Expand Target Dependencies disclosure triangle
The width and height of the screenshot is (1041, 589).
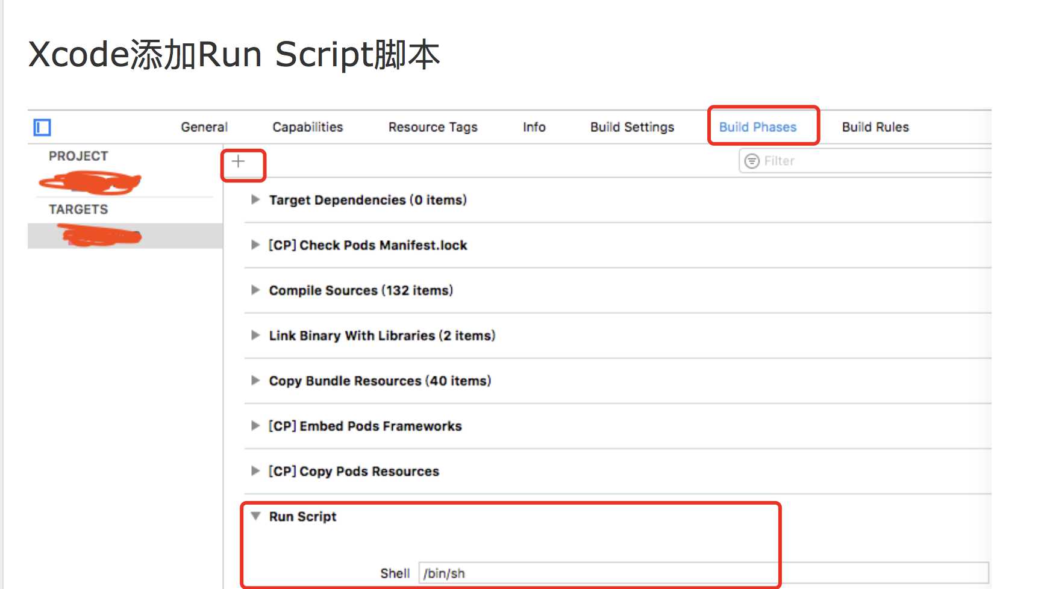tap(255, 199)
